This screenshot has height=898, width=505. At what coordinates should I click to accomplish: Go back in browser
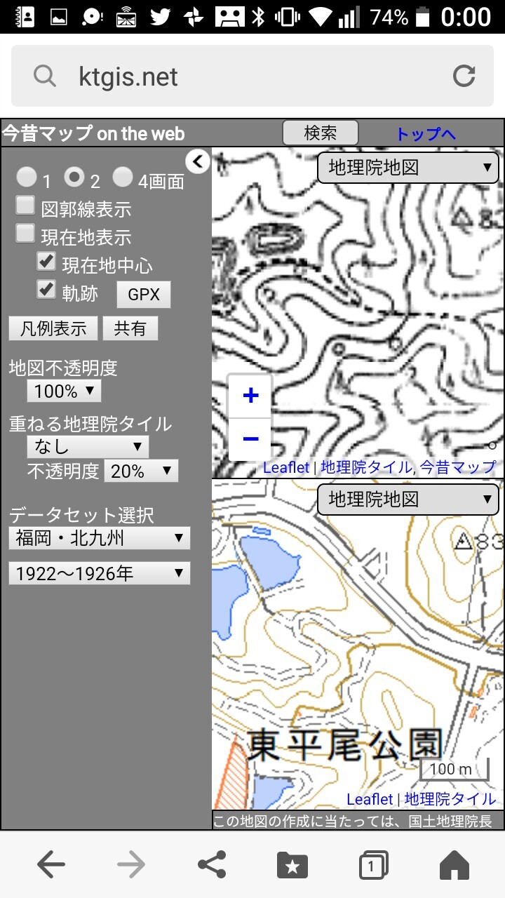[x=51, y=865]
